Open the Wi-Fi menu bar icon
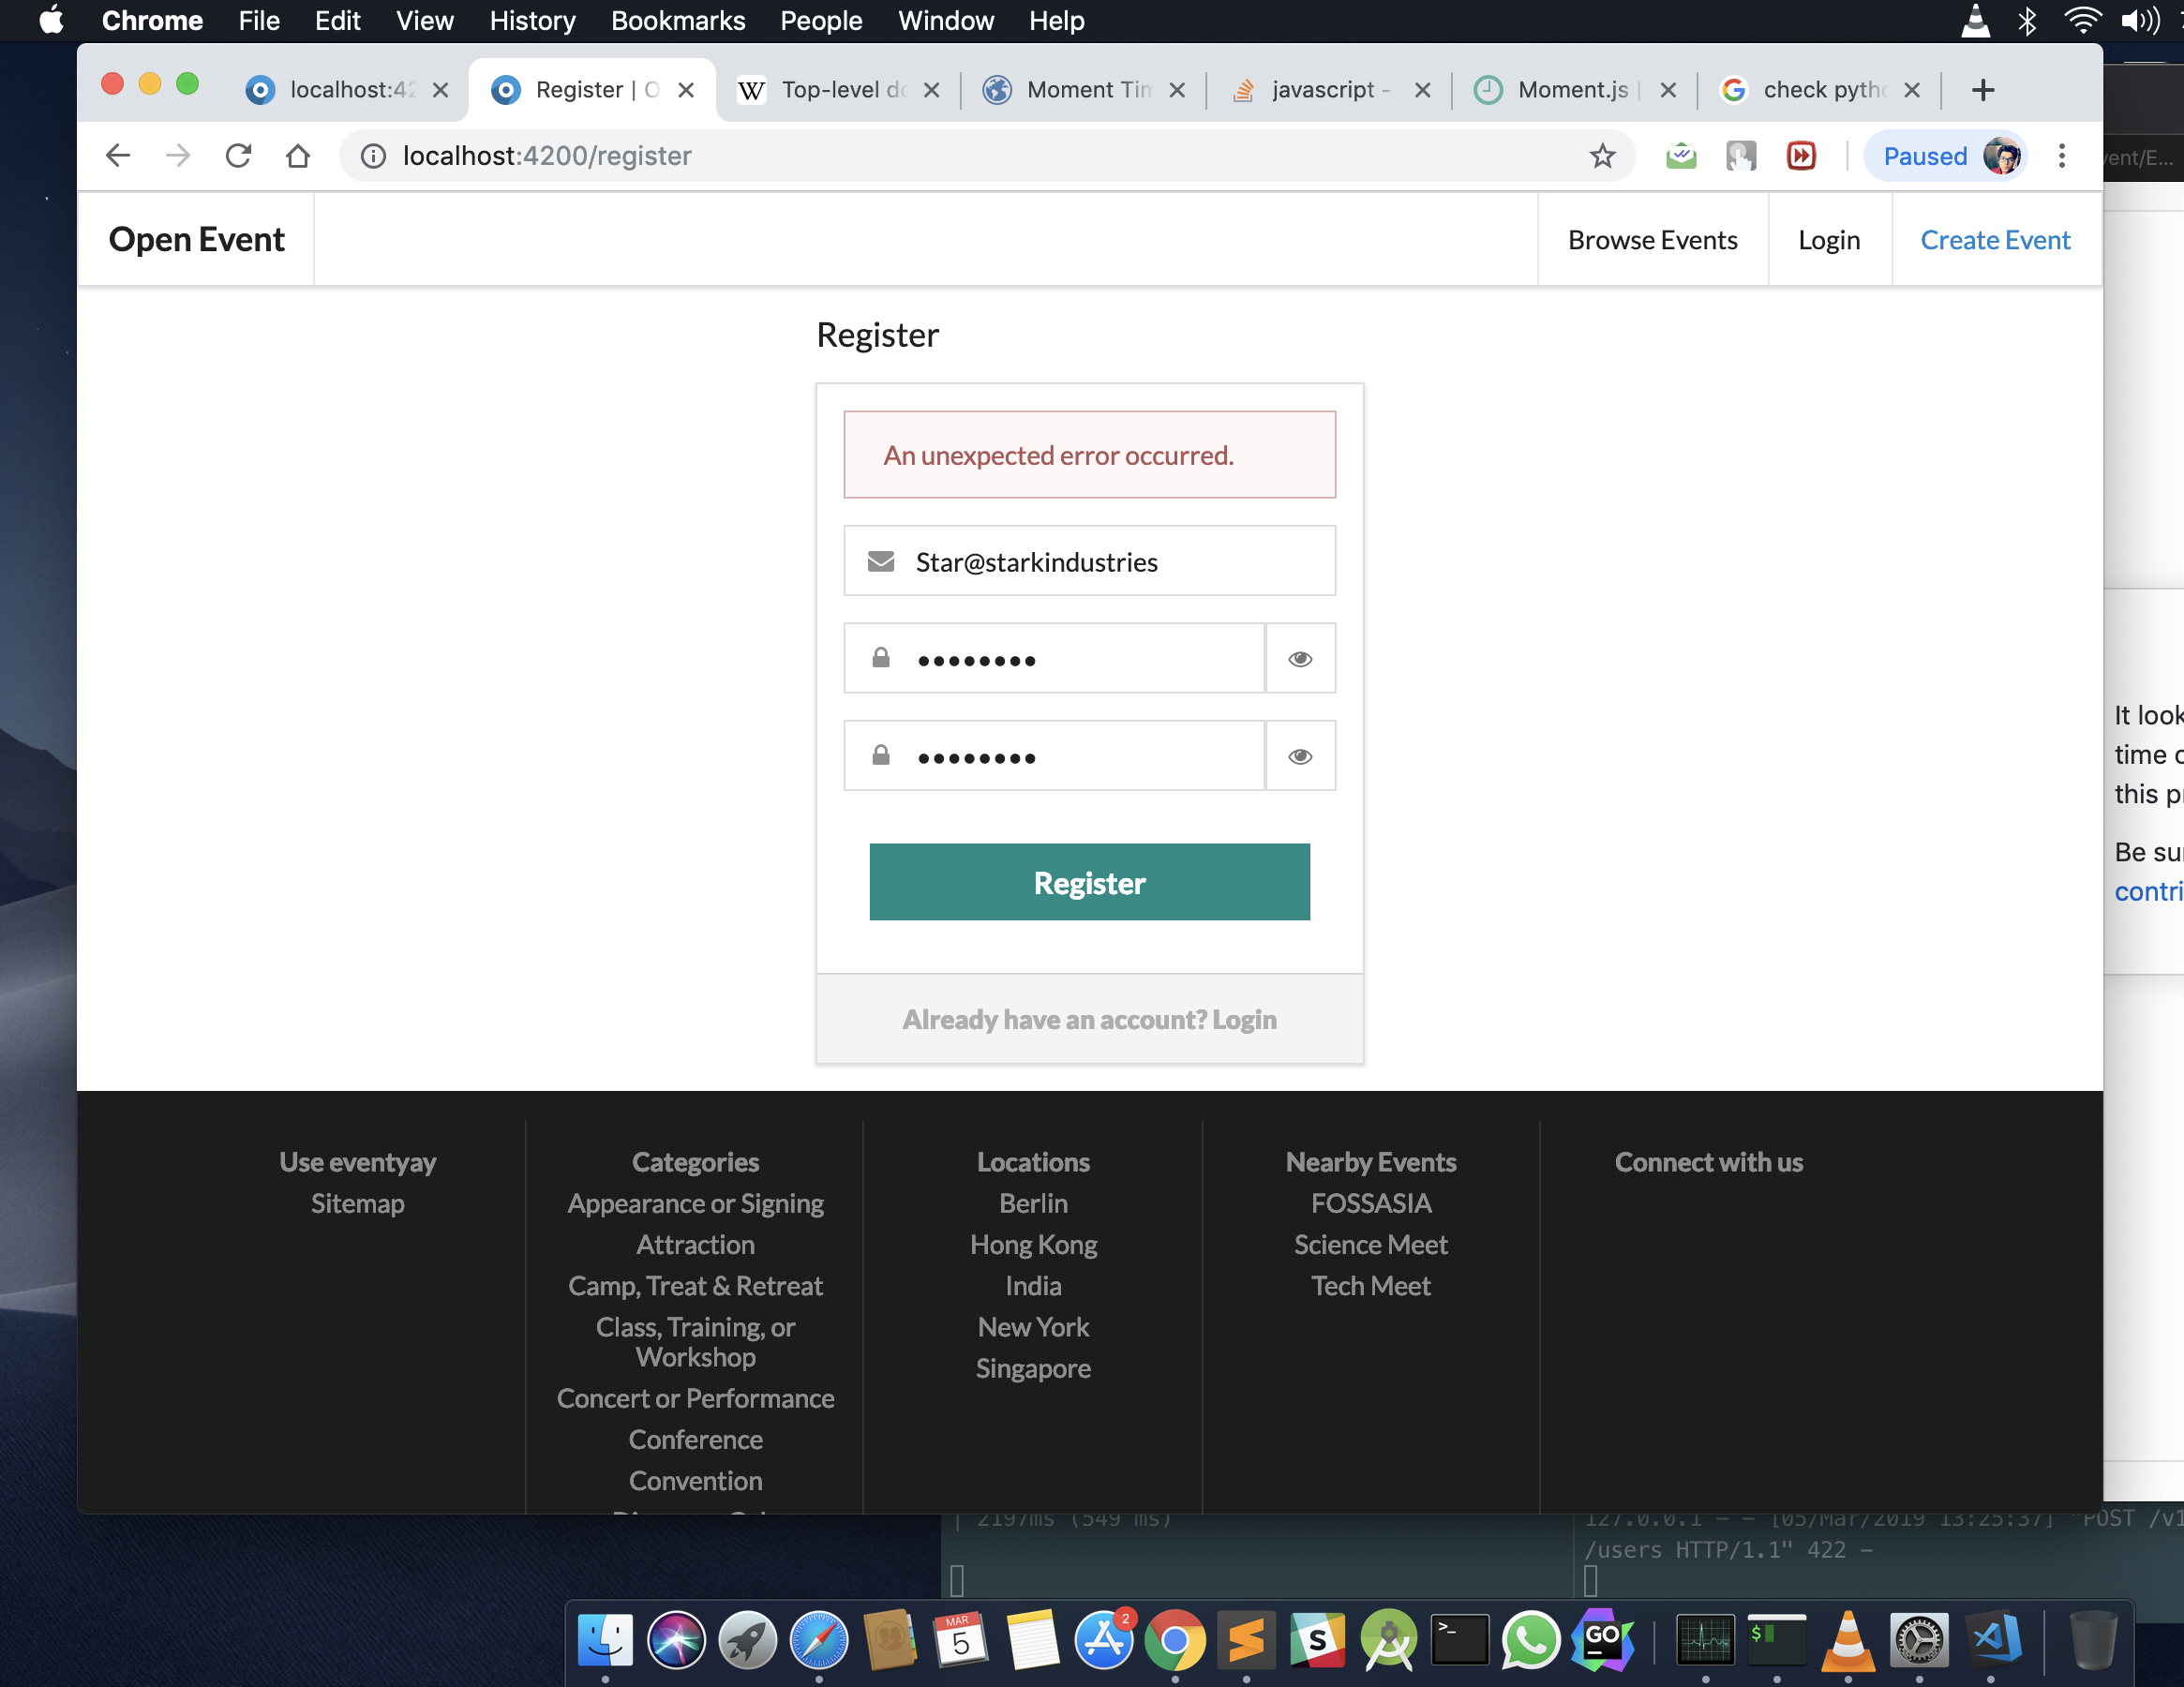 click(x=2081, y=20)
